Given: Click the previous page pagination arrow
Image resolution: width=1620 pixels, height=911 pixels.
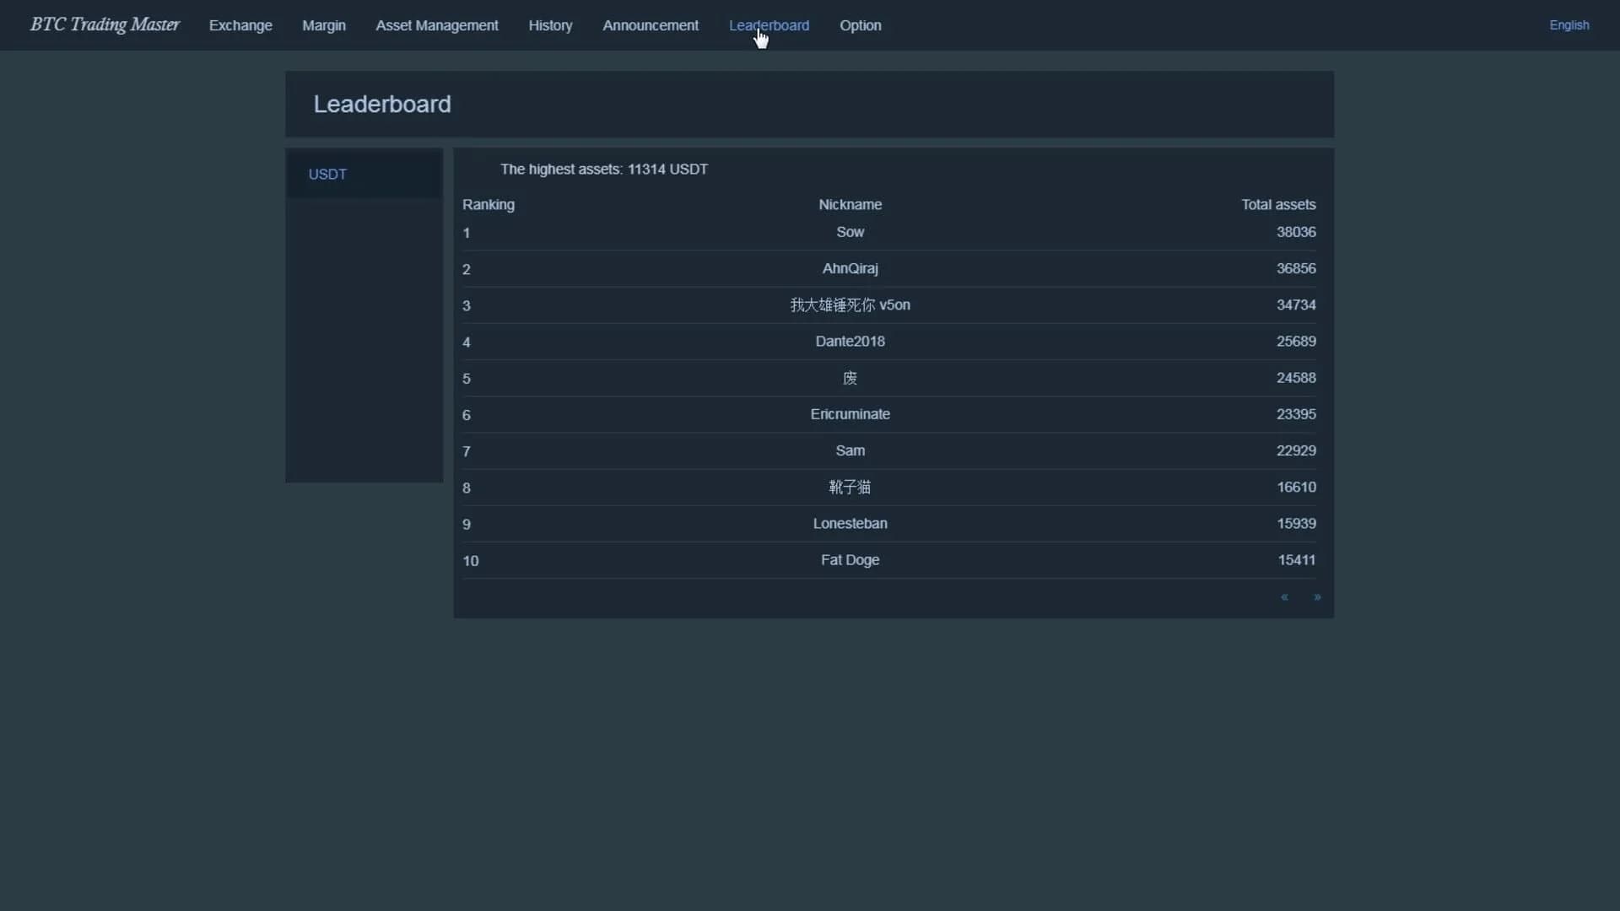Looking at the screenshot, I should click(1283, 597).
